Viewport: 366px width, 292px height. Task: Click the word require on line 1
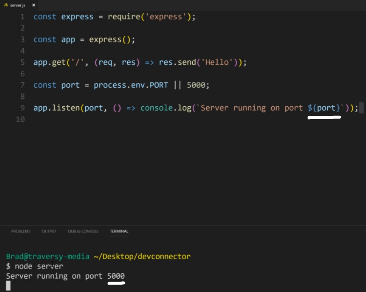tap(124, 17)
